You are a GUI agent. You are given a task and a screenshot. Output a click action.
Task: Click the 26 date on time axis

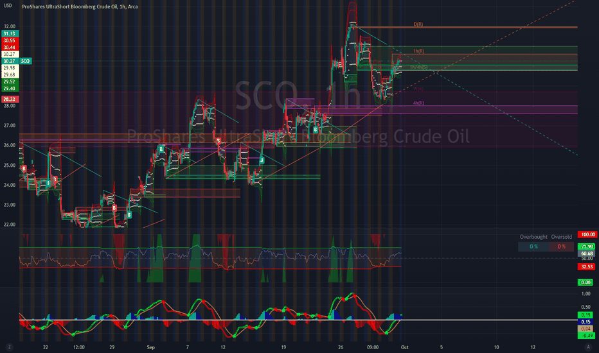341,347
